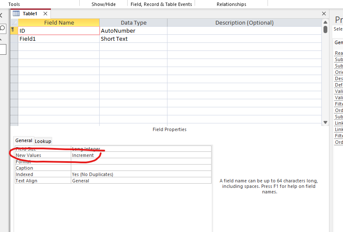Click the New Values Increment value
This screenshot has width=343, height=232.
[x=141, y=155]
